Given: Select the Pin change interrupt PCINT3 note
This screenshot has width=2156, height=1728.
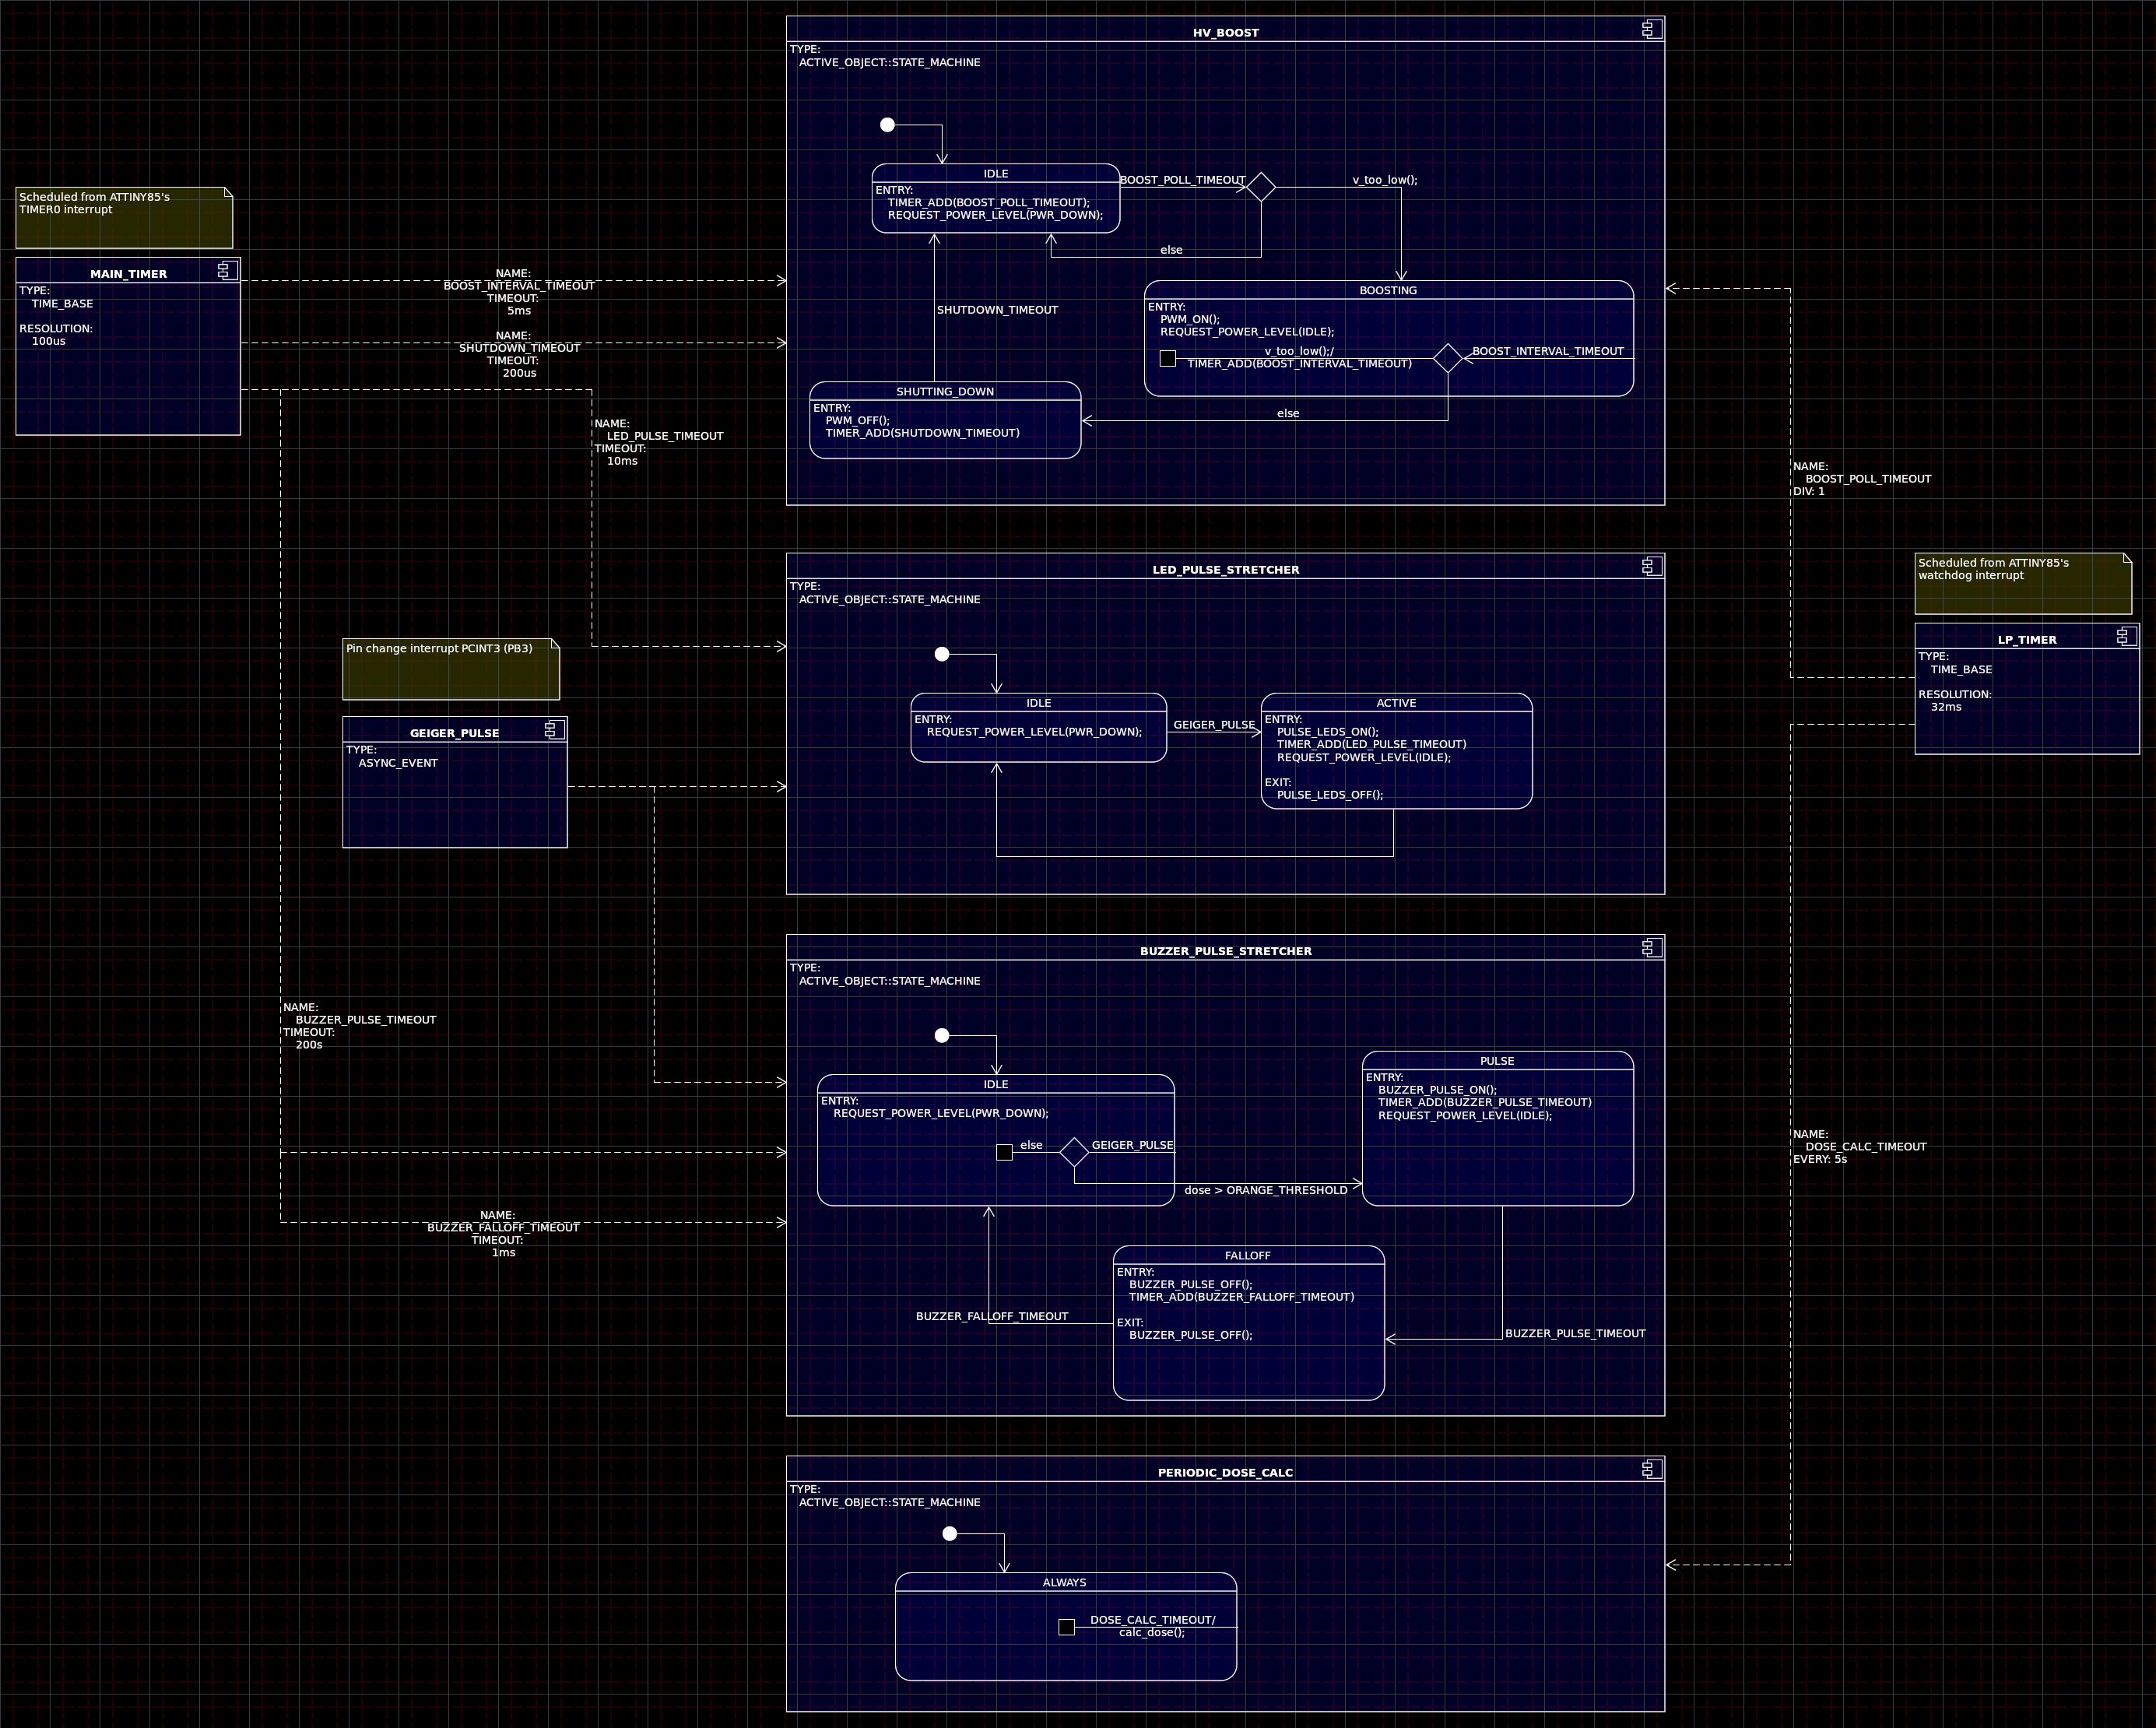Looking at the screenshot, I should (x=450, y=668).
